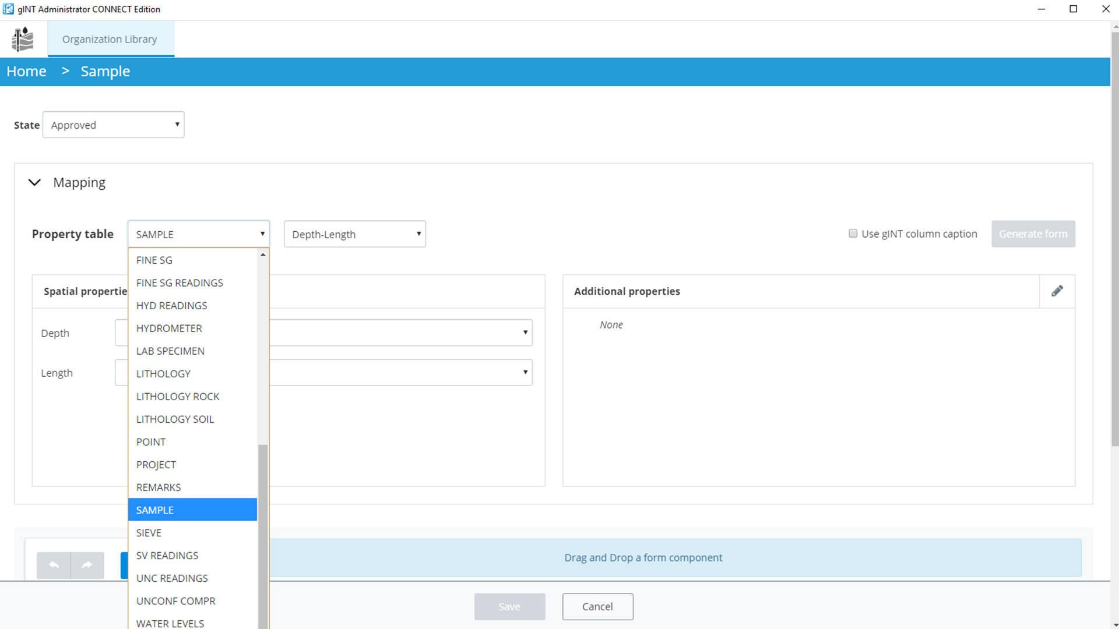Click the gINT app icon in title bar

(x=8, y=9)
